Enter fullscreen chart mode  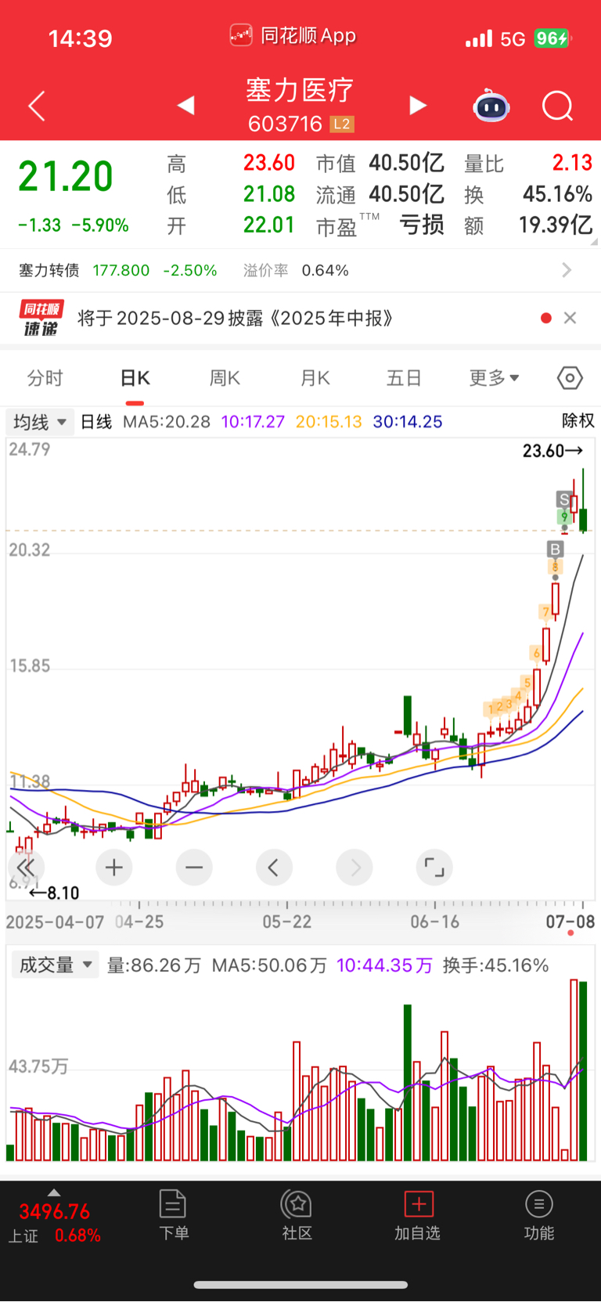[434, 867]
